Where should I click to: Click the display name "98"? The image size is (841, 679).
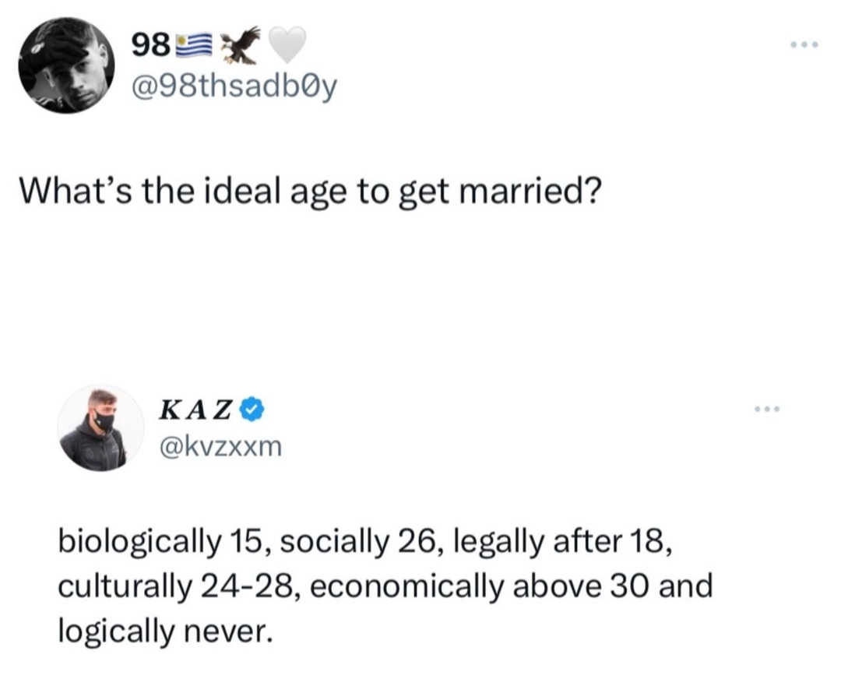tap(151, 46)
